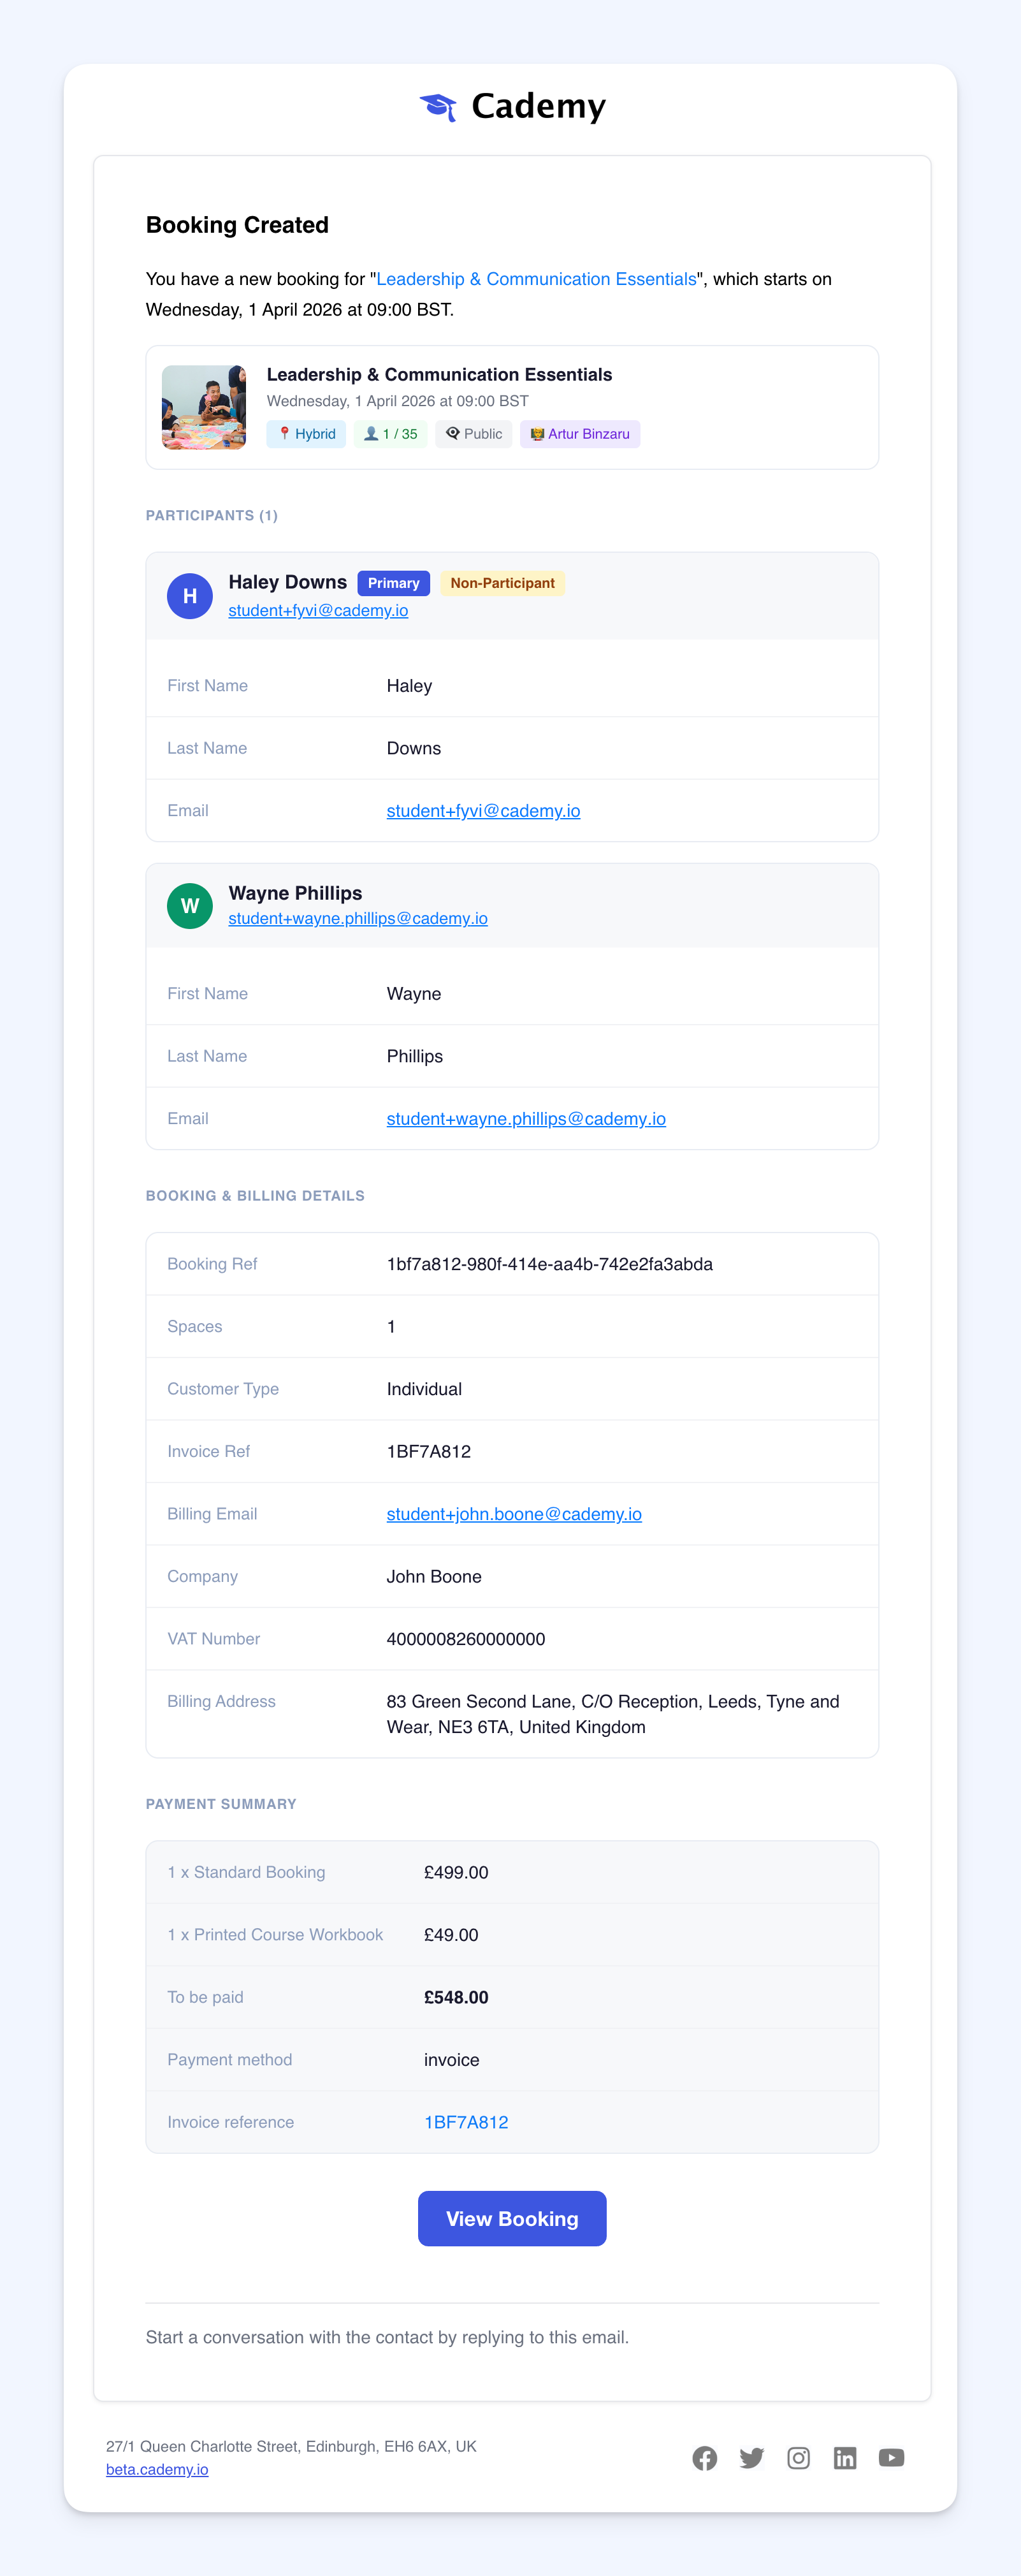
Task: Visit the beta.cademy.io footer link
Action: pos(157,2470)
